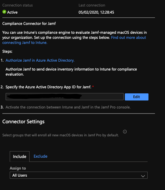Click the Active connection status text
Image resolution: width=165 pixels, height=190 pixels.
pos(12,12)
